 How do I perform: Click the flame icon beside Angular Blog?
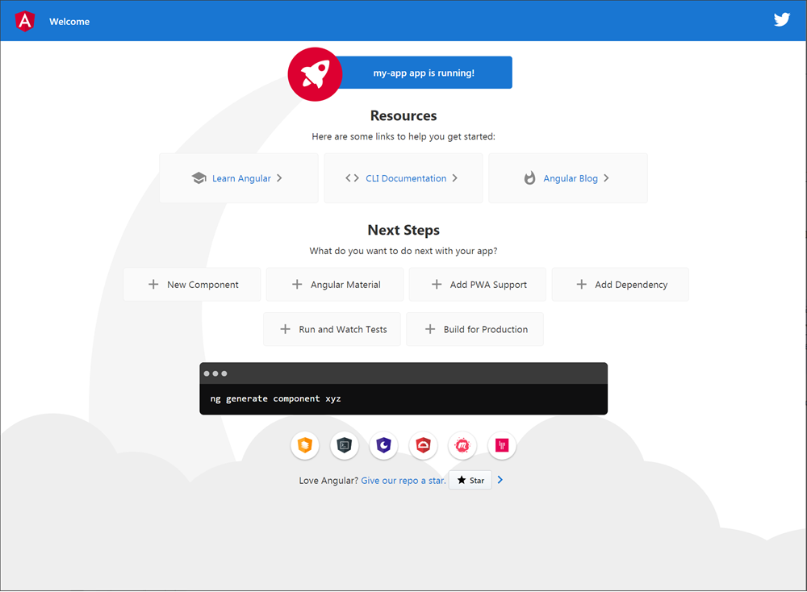(528, 177)
